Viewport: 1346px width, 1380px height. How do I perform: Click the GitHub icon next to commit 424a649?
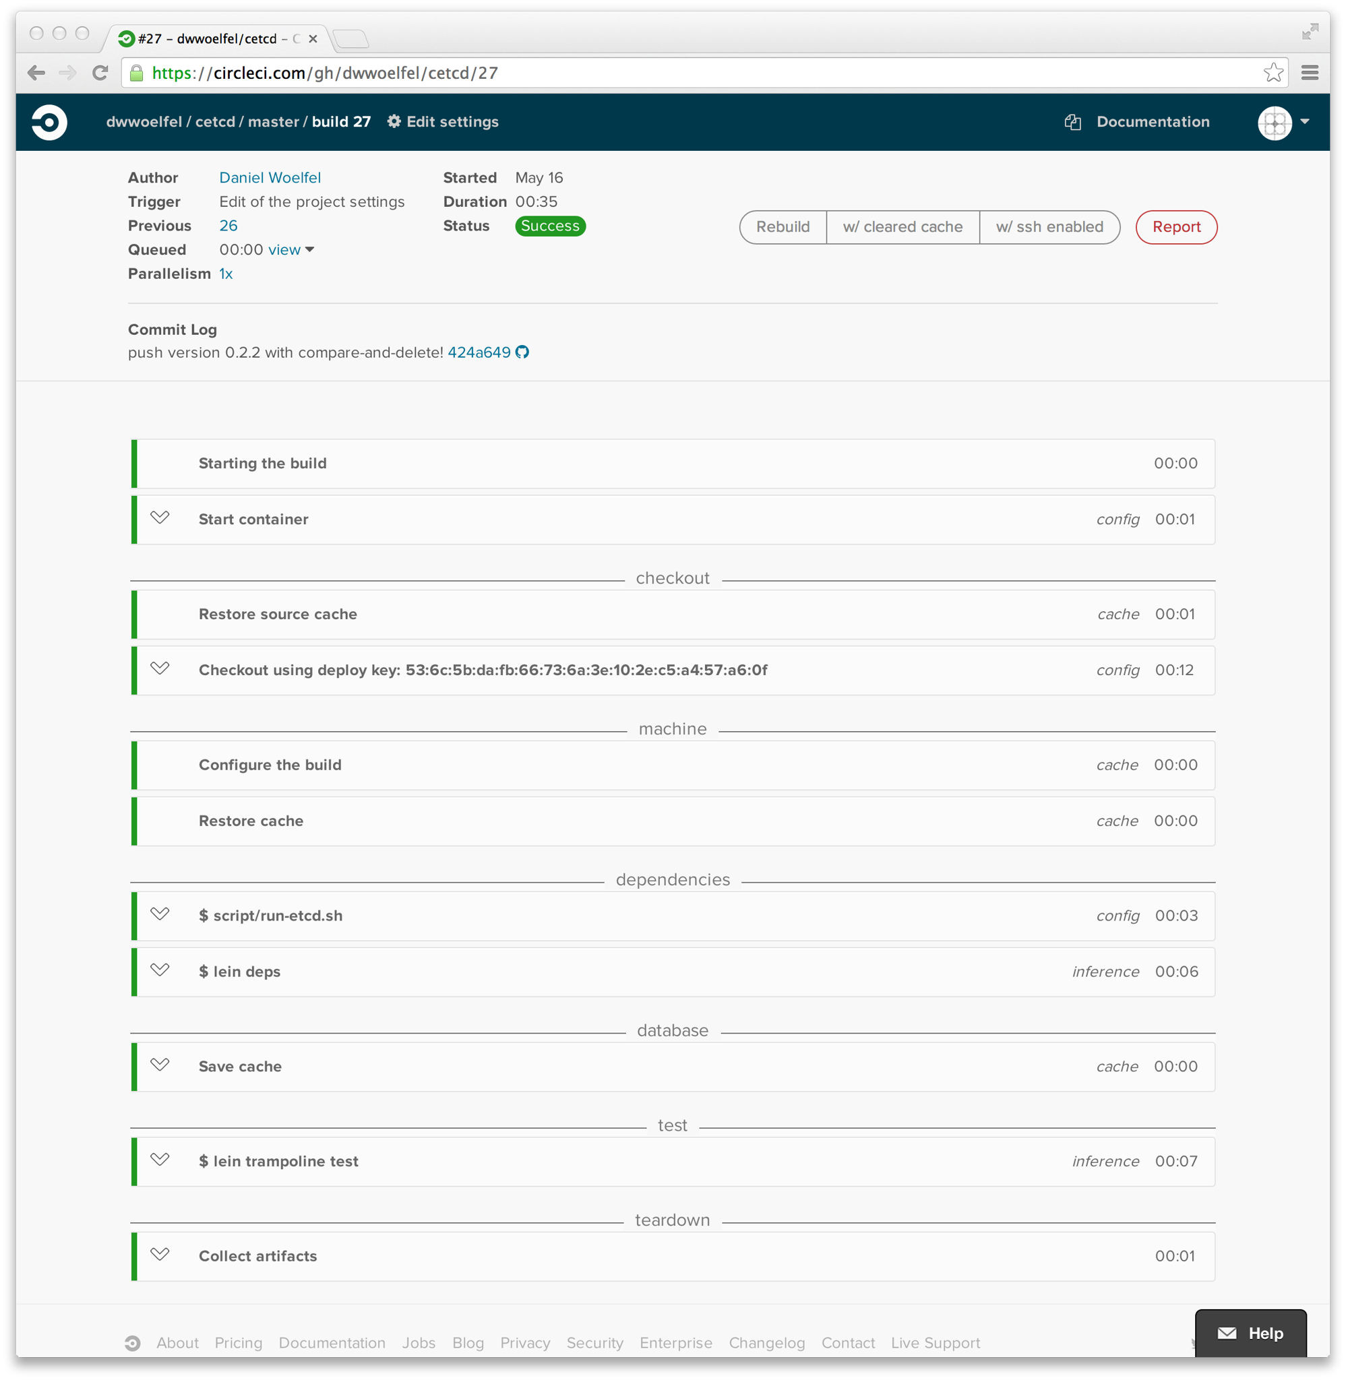pyautogui.click(x=522, y=352)
